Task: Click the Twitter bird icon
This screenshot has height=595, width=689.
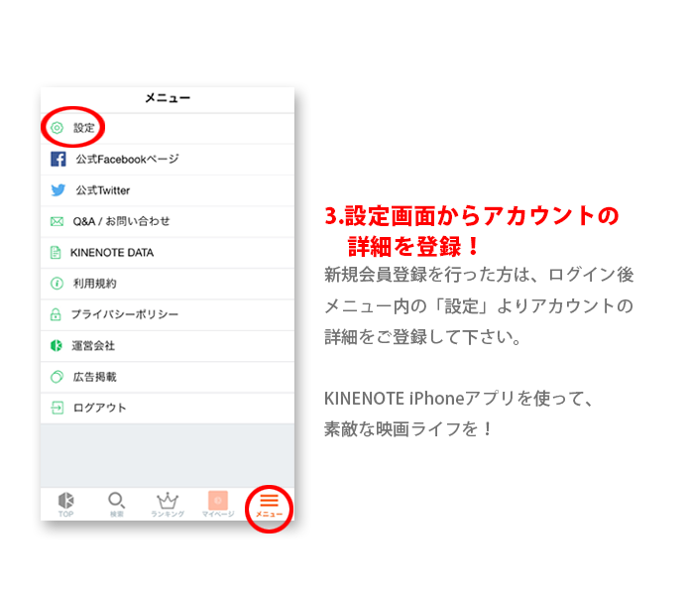Action: [58, 190]
